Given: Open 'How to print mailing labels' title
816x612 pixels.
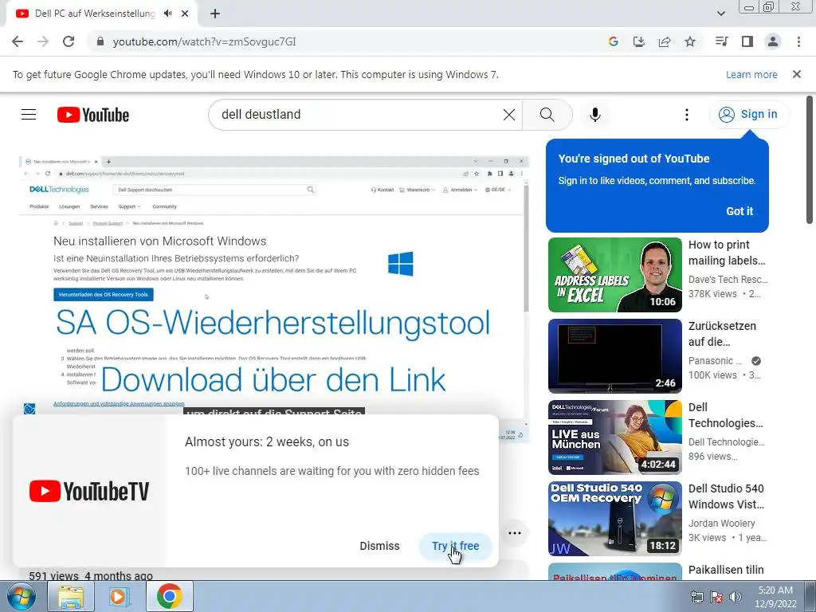Looking at the screenshot, I should 727,253.
